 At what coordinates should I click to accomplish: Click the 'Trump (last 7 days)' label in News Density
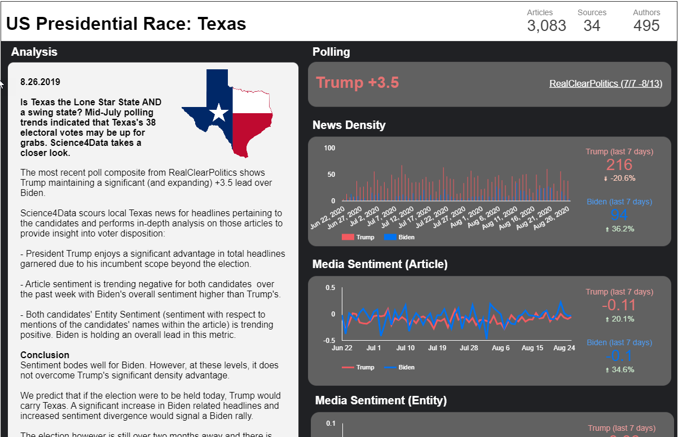[619, 151]
